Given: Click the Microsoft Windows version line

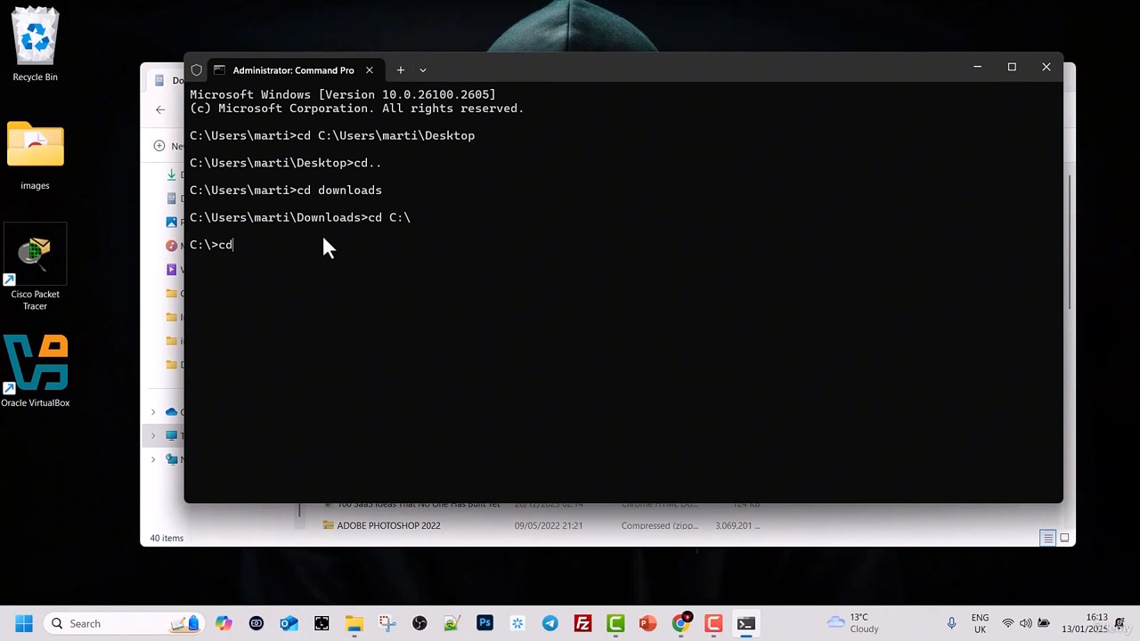Looking at the screenshot, I should tap(343, 94).
